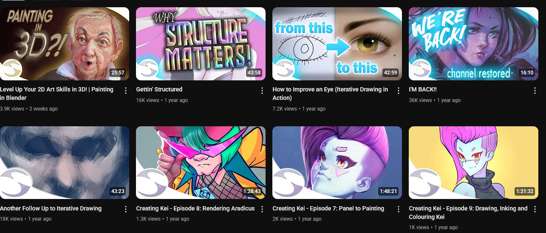Open the 'from this to this' eye thumbnail
The height and width of the screenshot is (233, 546).
(x=337, y=44)
